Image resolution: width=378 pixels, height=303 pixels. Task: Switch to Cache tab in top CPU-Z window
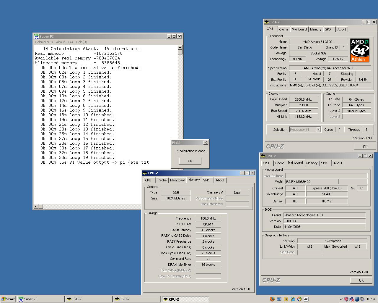(x=283, y=29)
